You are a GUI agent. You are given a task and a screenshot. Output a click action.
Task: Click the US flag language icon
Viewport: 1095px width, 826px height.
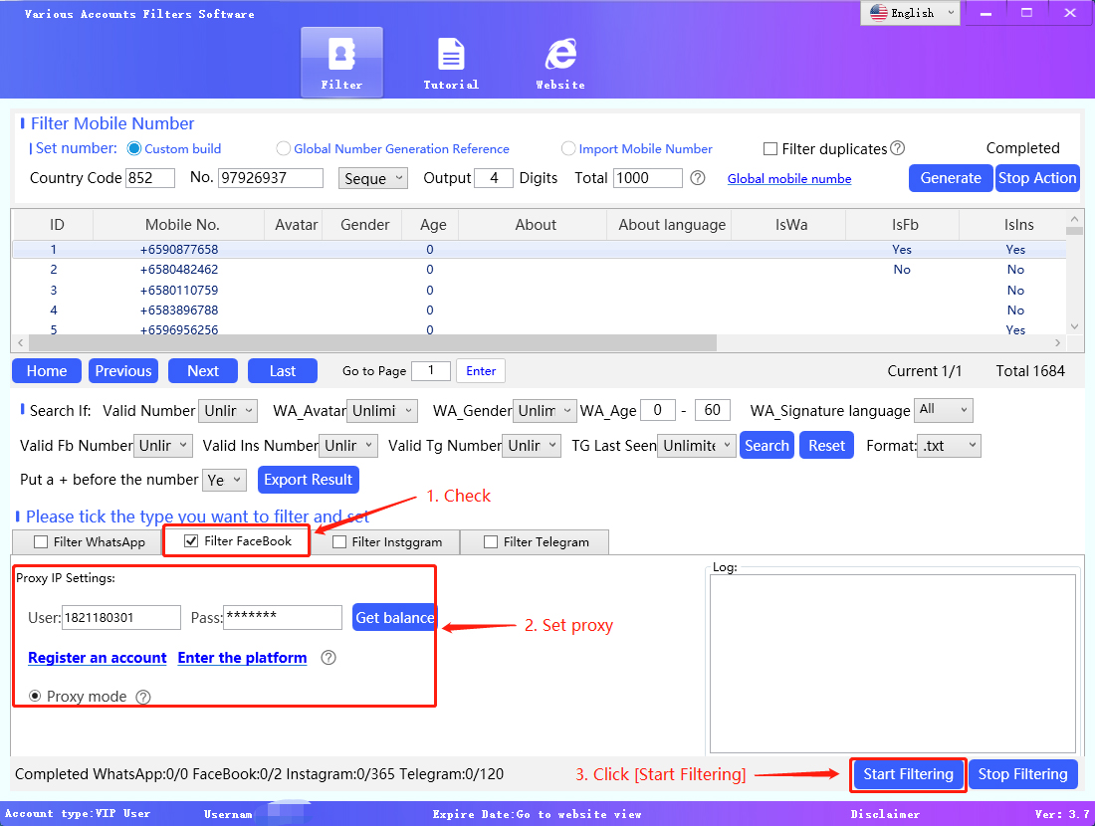tap(879, 13)
